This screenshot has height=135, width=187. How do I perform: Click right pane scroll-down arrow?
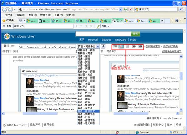(x=181, y=110)
